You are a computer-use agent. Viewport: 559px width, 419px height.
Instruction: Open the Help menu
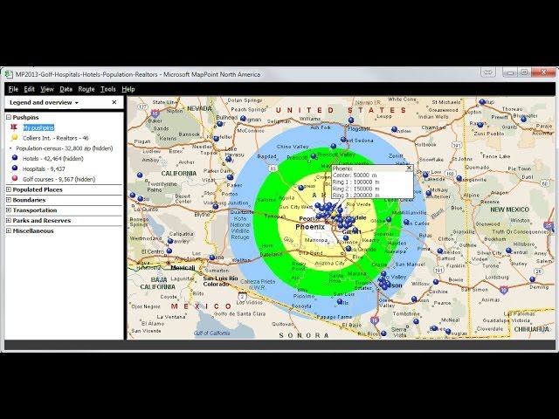(x=128, y=89)
